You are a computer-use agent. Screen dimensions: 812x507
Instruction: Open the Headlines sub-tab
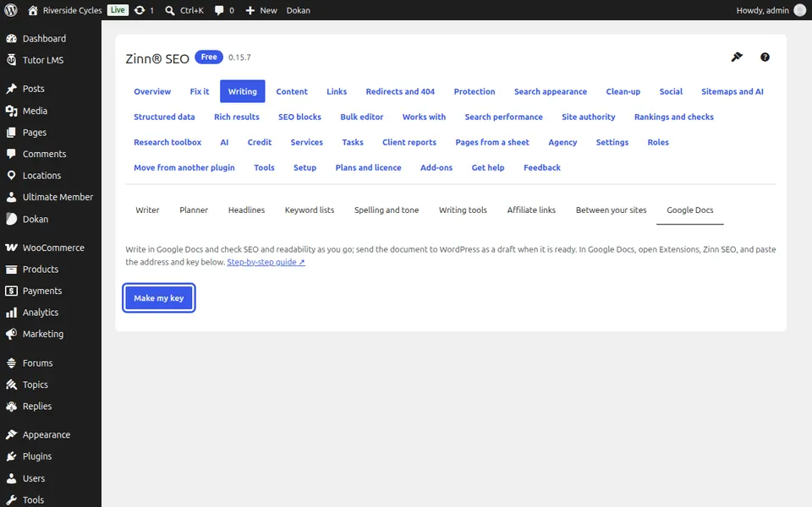pos(246,210)
